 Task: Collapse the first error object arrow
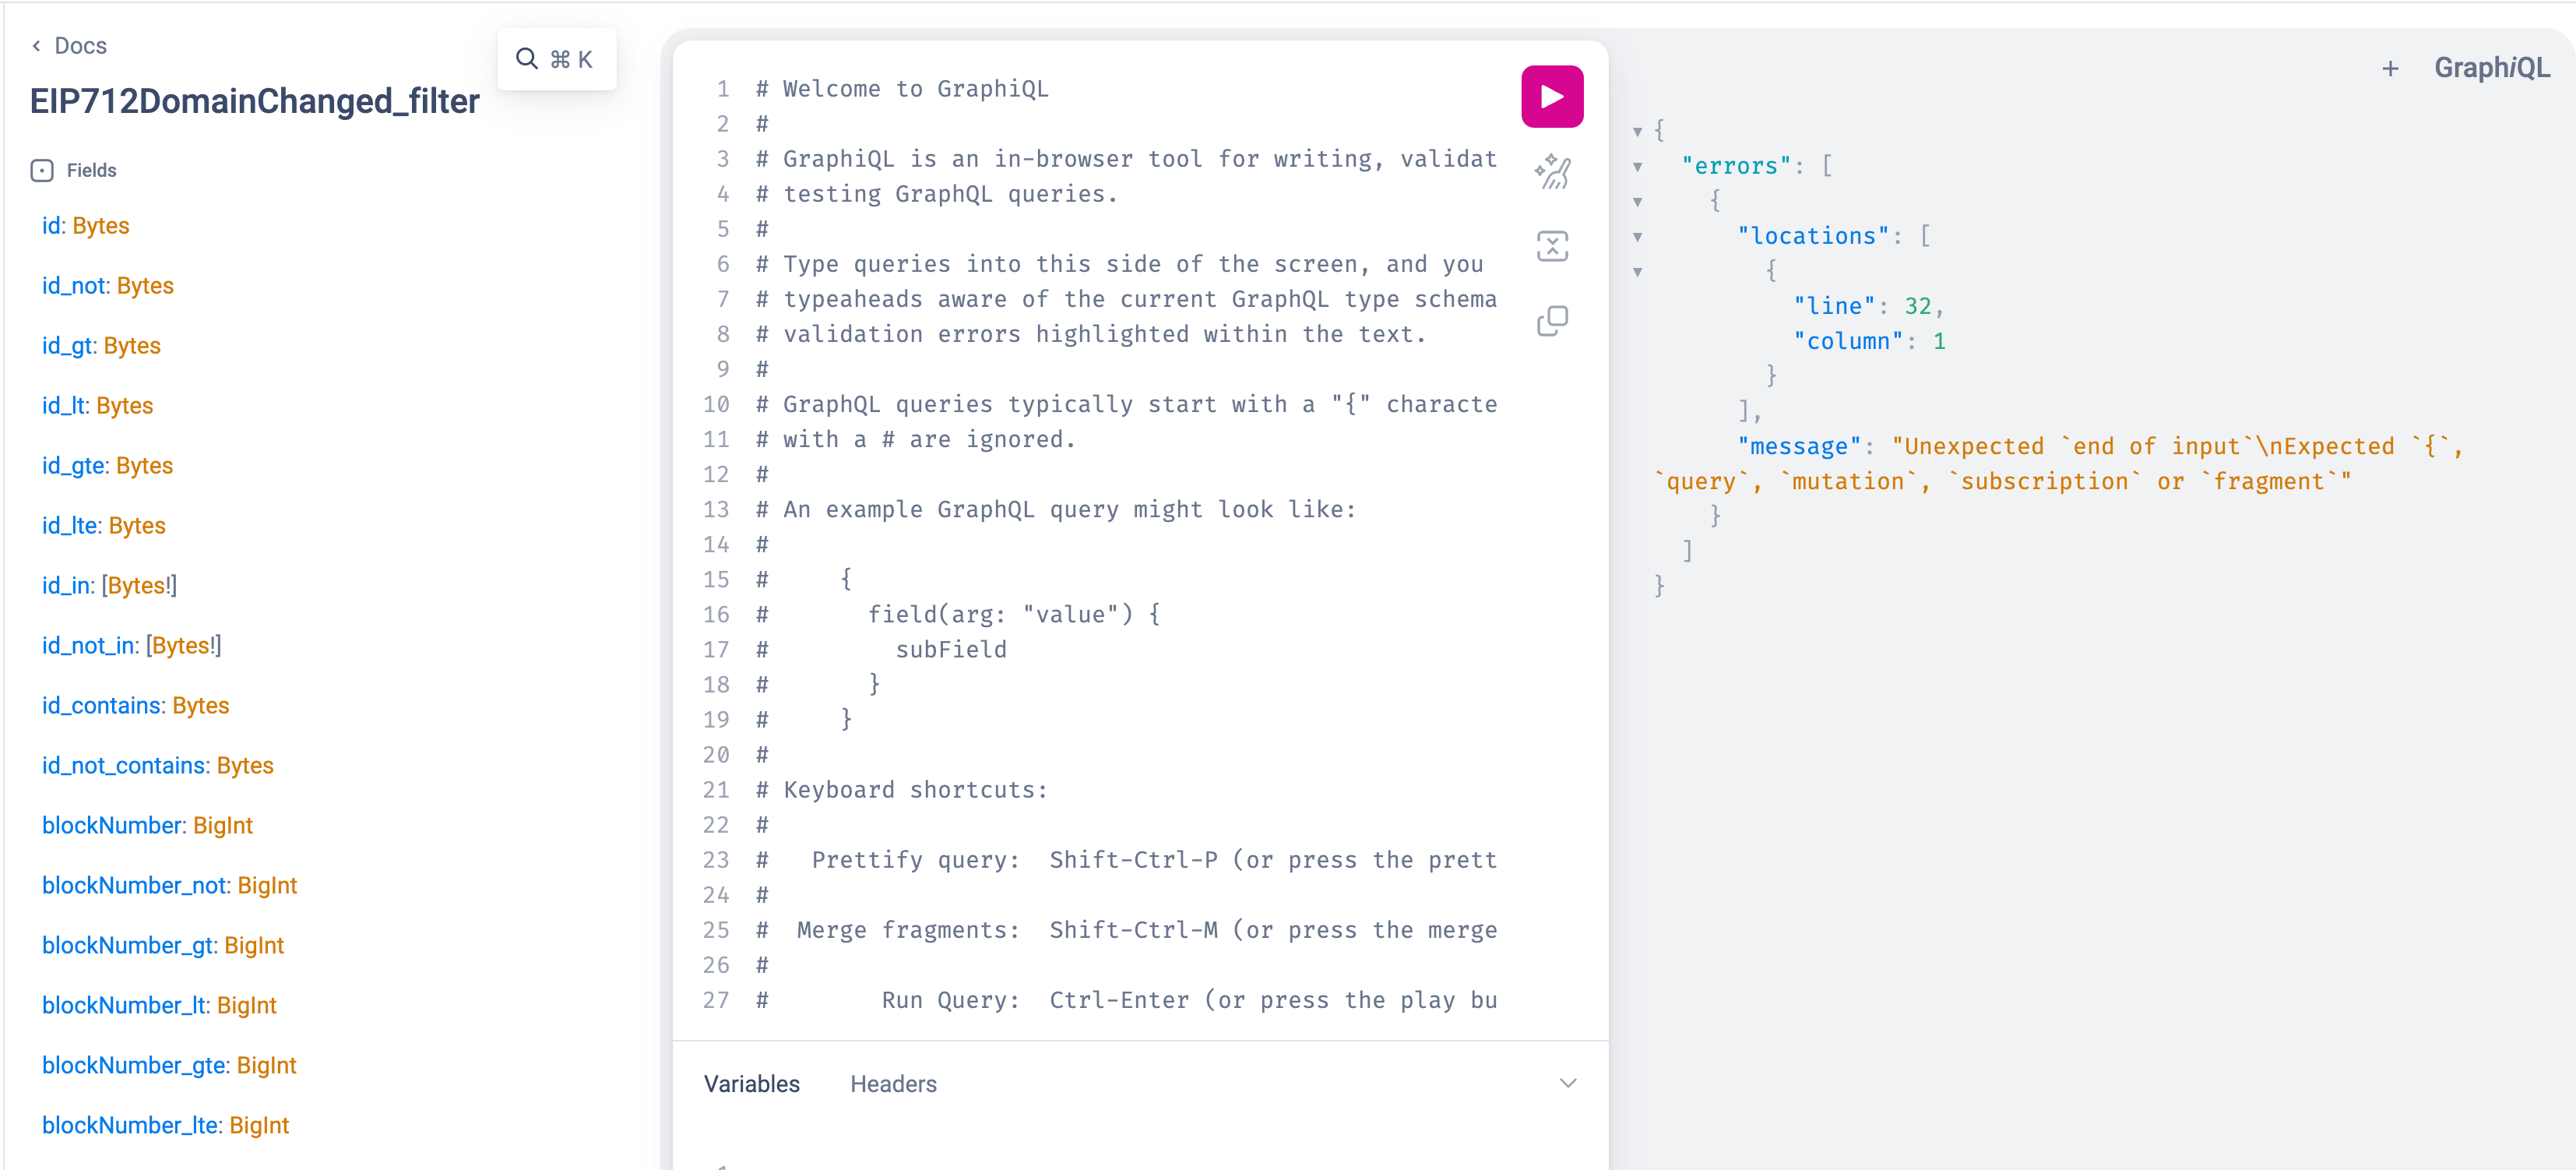coord(1637,202)
